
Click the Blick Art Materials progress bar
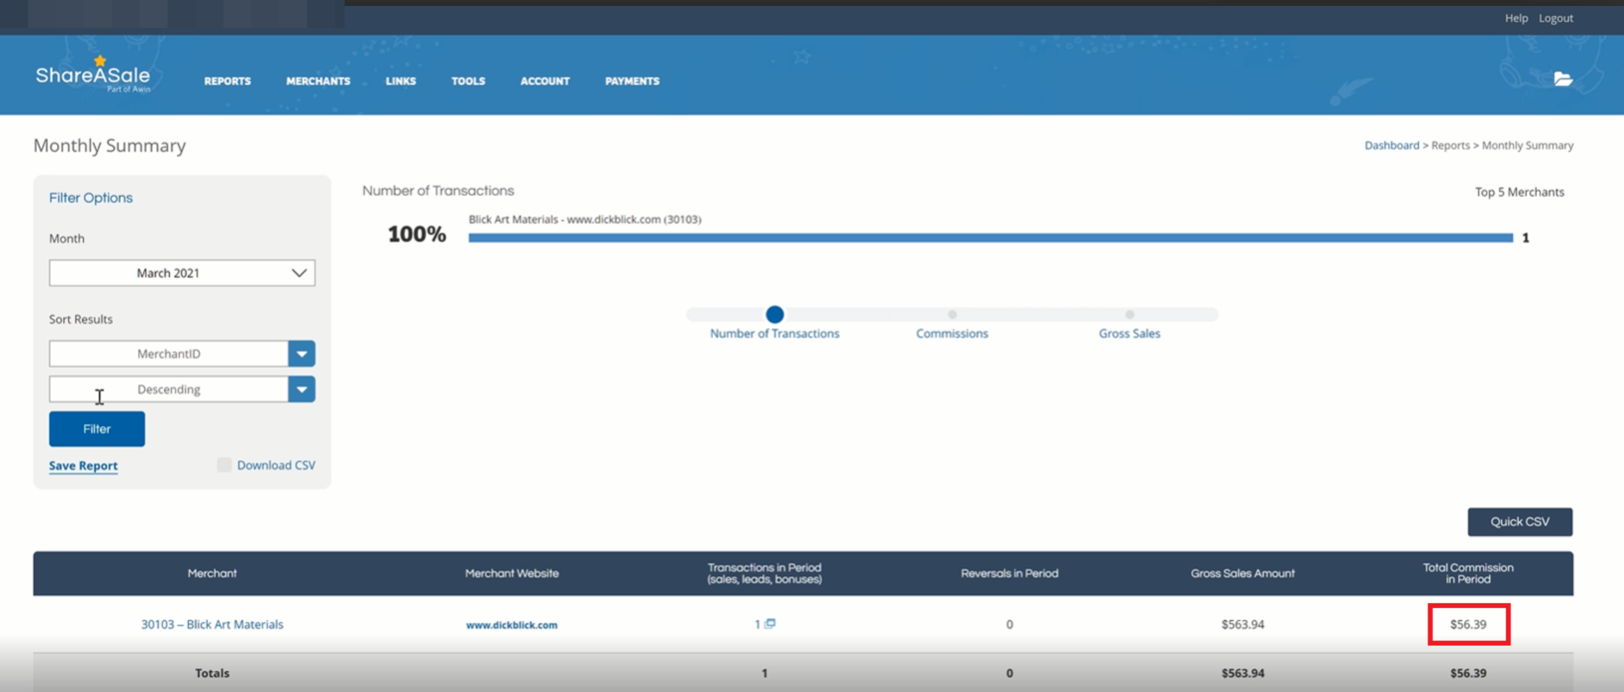tap(991, 238)
